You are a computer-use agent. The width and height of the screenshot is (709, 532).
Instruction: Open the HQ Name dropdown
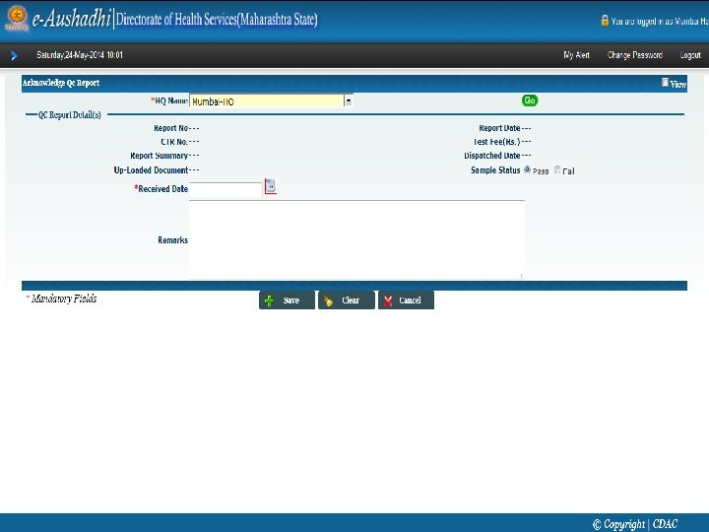point(271,100)
